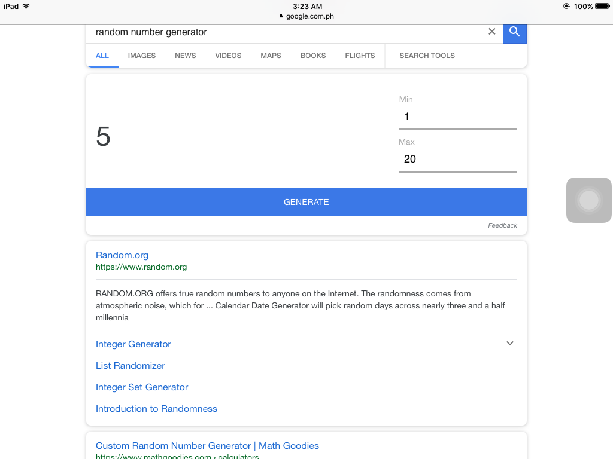Click the Feedback link
The image size is (613, 459).
pyautogui.click(x=502, y=225)
